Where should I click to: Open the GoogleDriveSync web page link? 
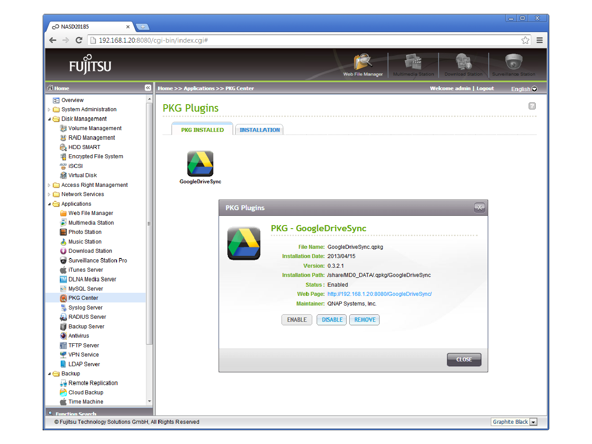(x=380, y=294)
